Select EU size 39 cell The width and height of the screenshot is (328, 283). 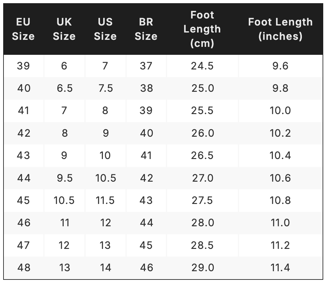tap(24, 66)
